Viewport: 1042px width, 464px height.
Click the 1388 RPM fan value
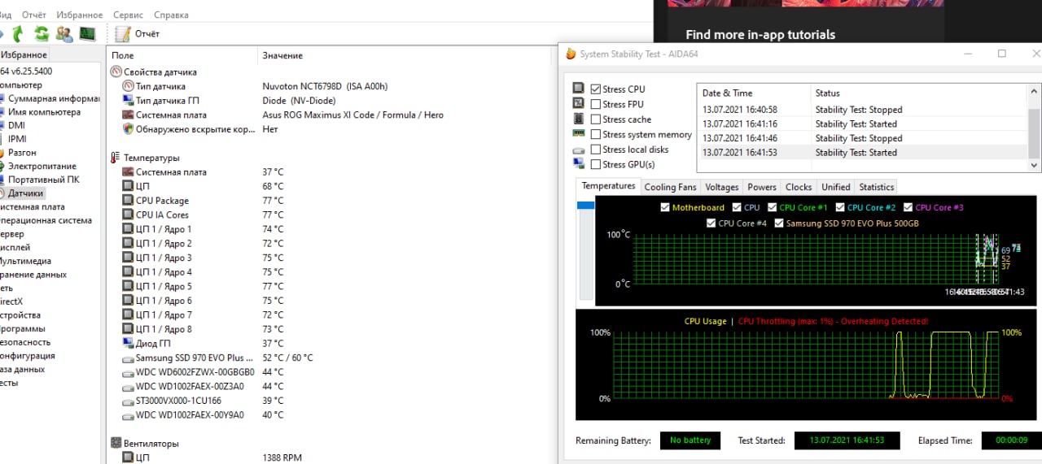282,458
